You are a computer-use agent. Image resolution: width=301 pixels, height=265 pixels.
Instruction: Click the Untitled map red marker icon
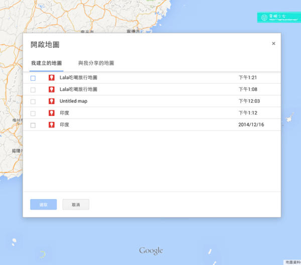(51, 101)
